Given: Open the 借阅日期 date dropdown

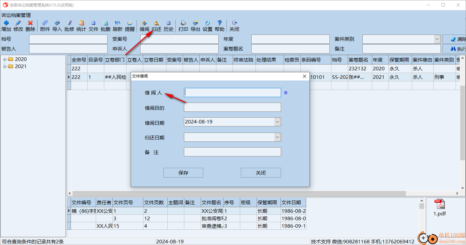Looking at the screenshot, I should [277, 122].
